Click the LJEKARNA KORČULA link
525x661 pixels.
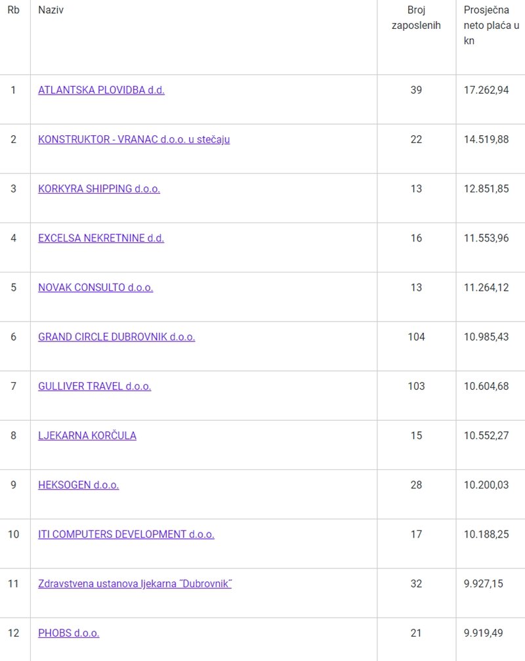(87, 436)
